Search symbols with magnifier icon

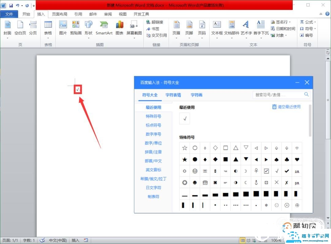pyautogui.click(x=306, y=94)
